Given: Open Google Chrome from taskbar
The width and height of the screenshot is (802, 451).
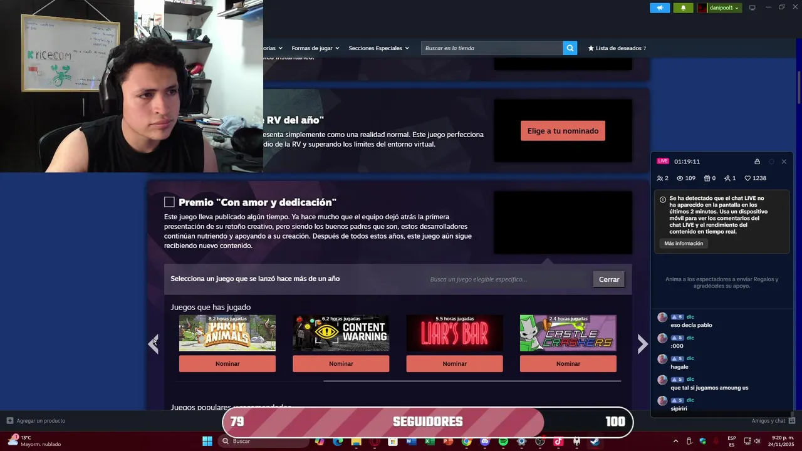Looking at the screenshot, I should (466, 441).
